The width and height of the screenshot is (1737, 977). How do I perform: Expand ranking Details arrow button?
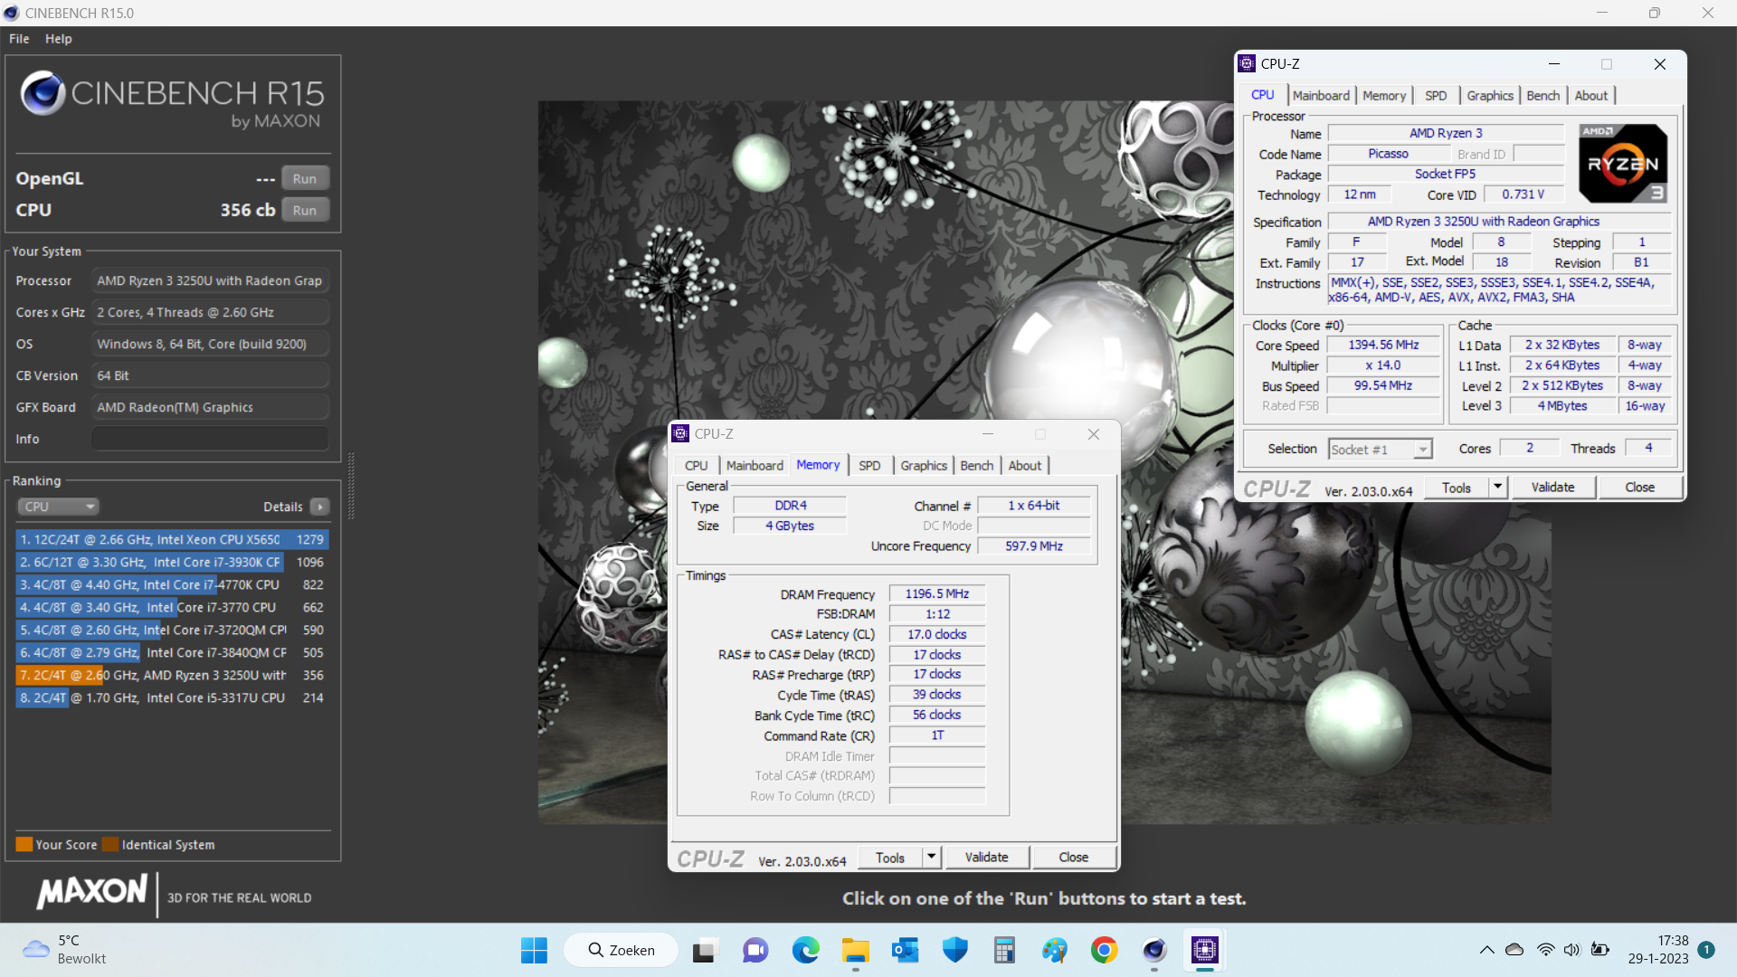319,507
